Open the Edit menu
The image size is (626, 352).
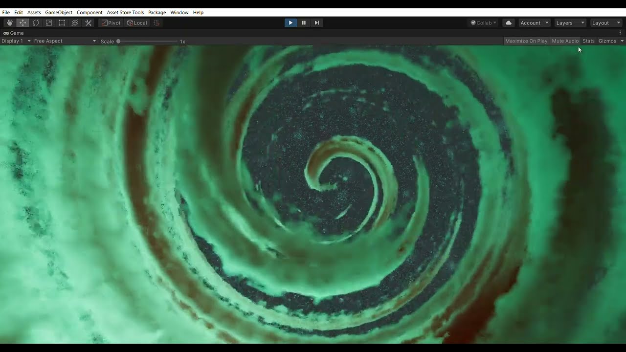19,12
